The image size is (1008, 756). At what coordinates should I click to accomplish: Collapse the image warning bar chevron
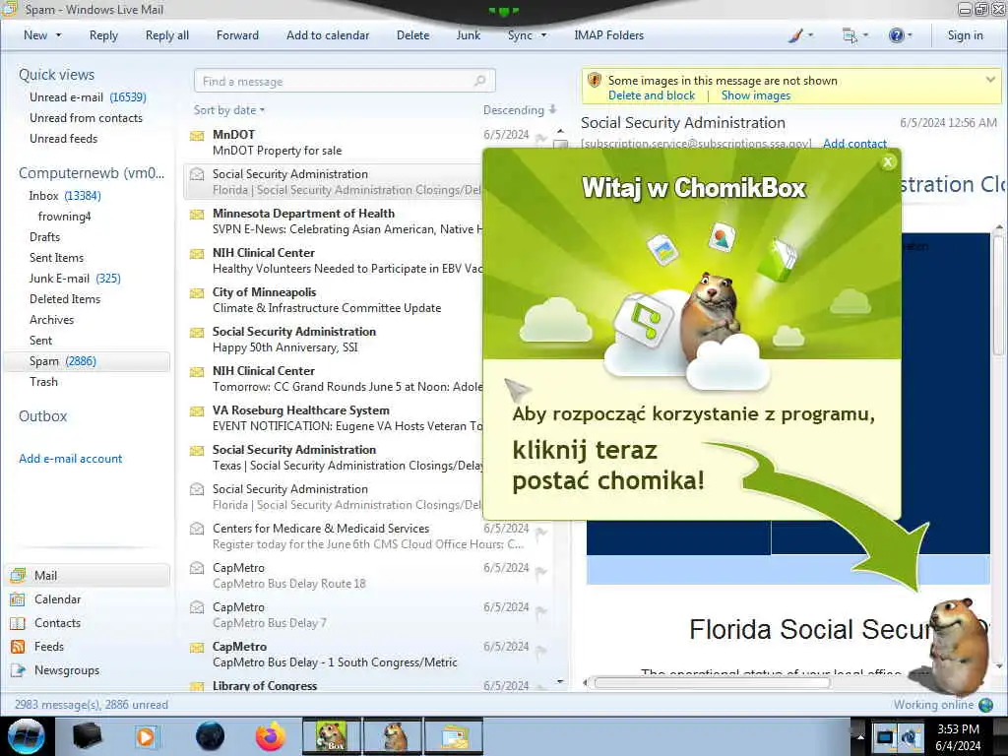click(x=990, y=80)
